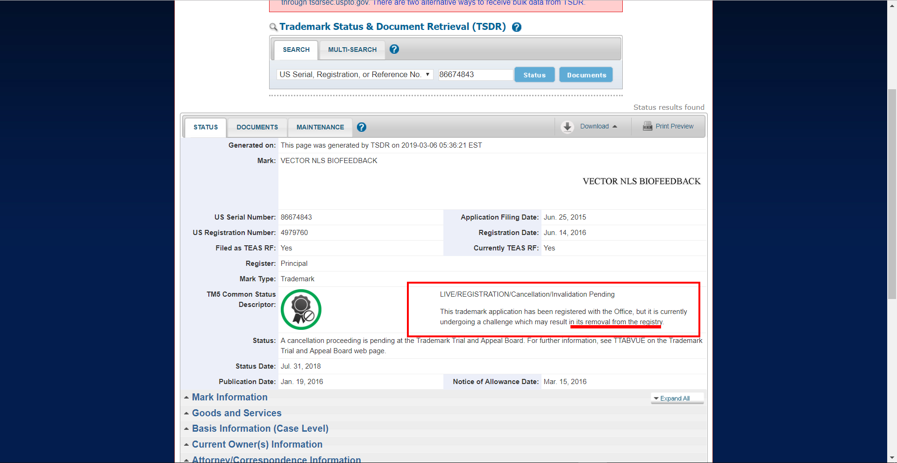The width and height of the screenshot is (897, 463).
Task: Switch to the MULTI-SEARCH tab
Action: [x=352, y=50]
